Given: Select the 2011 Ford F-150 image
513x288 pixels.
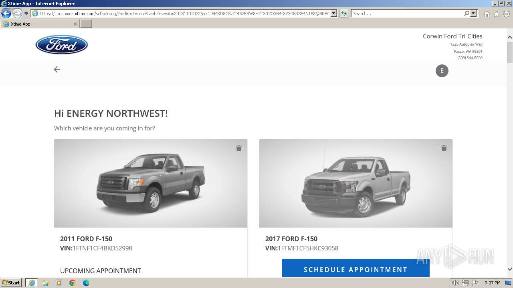Looking at the screenshot, I should pos(151,183).
